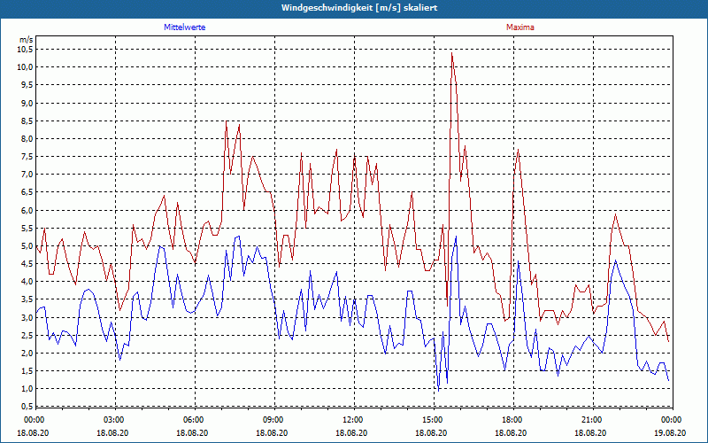Image resolution: width=708 pixels, height=443 pixels.
Task: Select the 1,0 y-axis value
Action: click(27, 389)
